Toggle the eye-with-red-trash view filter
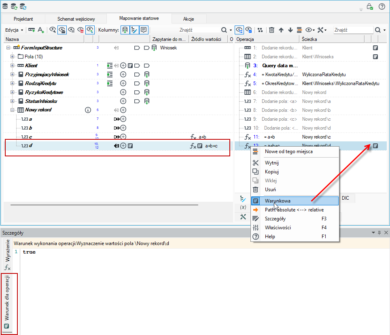390x335 pixels. pos(81,30)
